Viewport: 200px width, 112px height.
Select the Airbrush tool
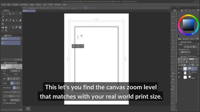click(x=13, y=21)
